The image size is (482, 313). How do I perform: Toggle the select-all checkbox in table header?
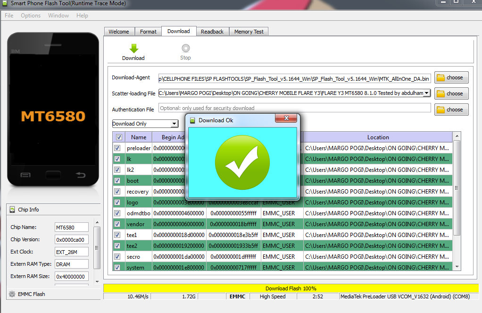click(119, 137)
